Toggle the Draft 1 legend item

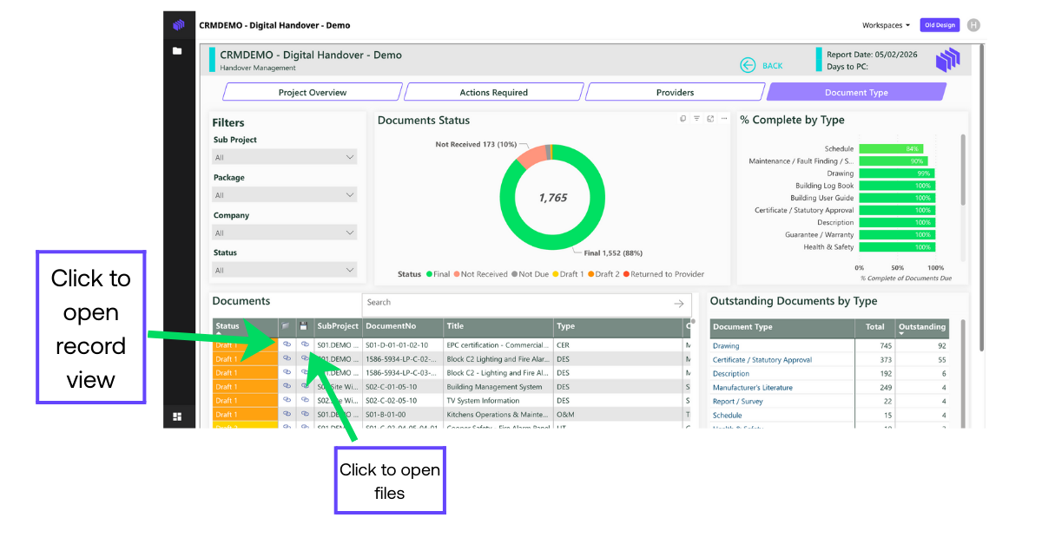574,273
